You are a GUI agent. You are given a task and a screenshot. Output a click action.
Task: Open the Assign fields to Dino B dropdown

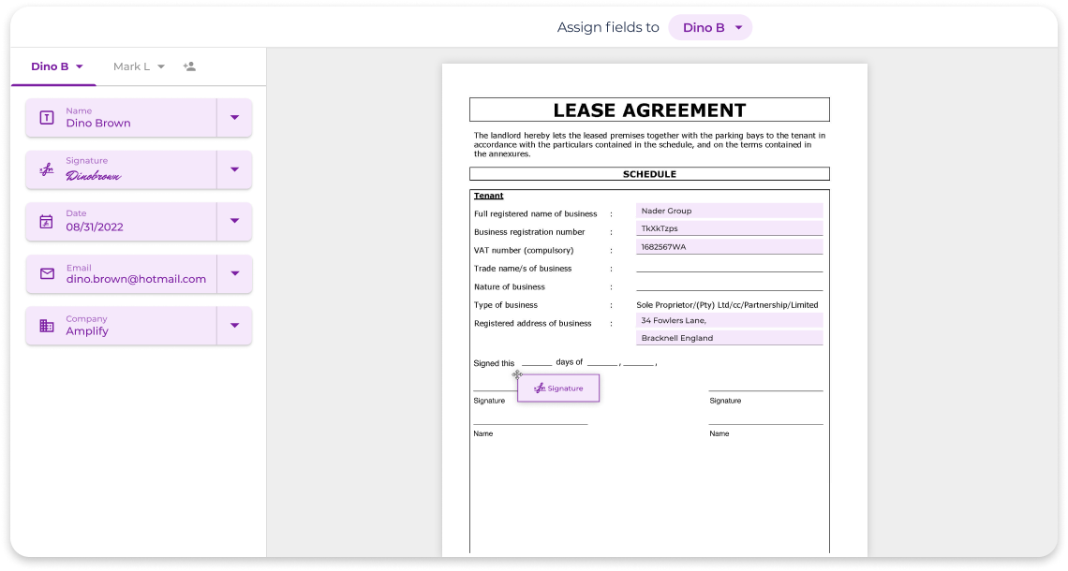pos(710,27)
